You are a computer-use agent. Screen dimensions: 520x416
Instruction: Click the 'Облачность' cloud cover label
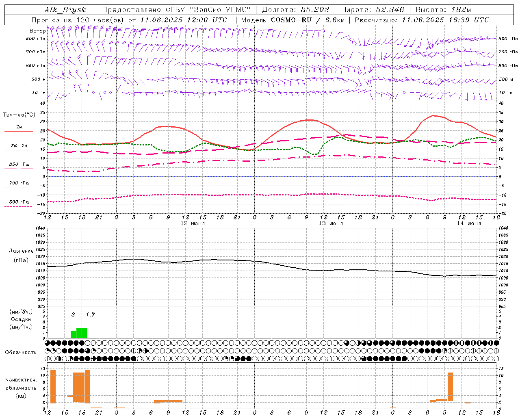click(x=21, y=353)
